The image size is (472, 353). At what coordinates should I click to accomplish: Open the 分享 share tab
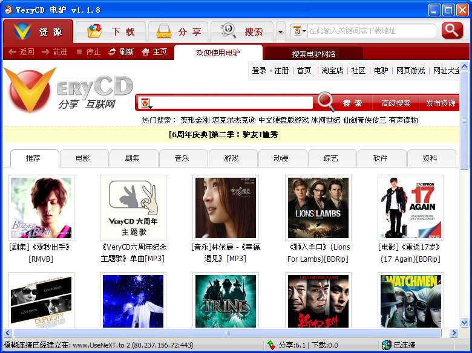tap(178, 31)
